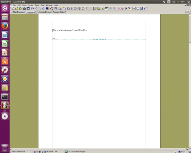
Task: Click the Section: Section 1 divider label
Action: 99,39
